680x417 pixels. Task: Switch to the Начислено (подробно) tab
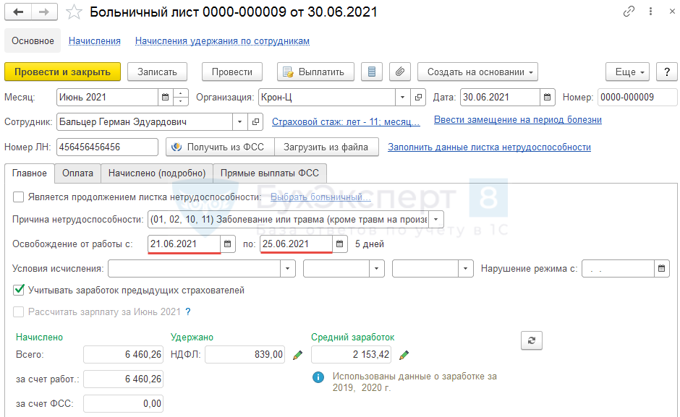[157, 173]
